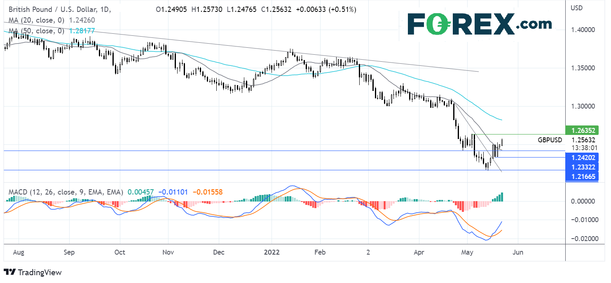Click the 2022 label on time axis

[x=272, y=252]
